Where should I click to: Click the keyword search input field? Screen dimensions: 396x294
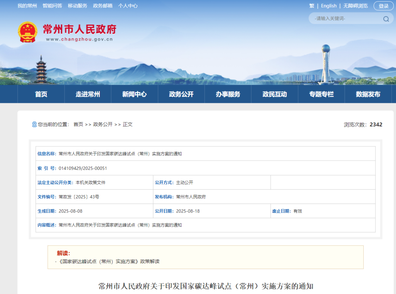347,18
